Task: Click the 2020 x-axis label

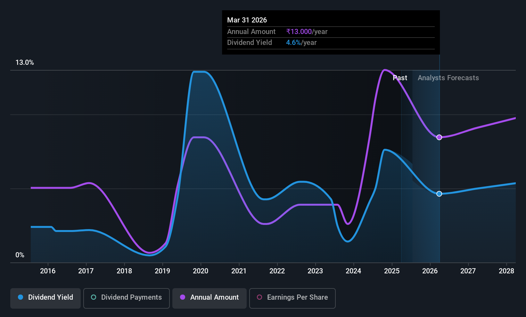Action: point(201,271)
